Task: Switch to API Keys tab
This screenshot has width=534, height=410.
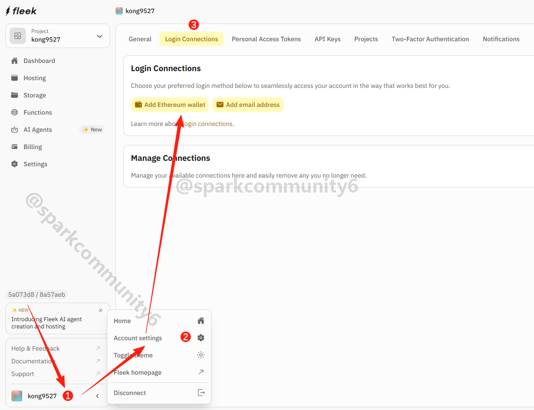Action: [x=327, y=39]
